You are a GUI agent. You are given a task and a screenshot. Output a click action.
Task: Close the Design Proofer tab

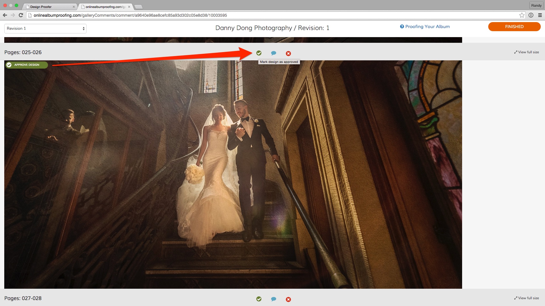click(x=74, y=7)
